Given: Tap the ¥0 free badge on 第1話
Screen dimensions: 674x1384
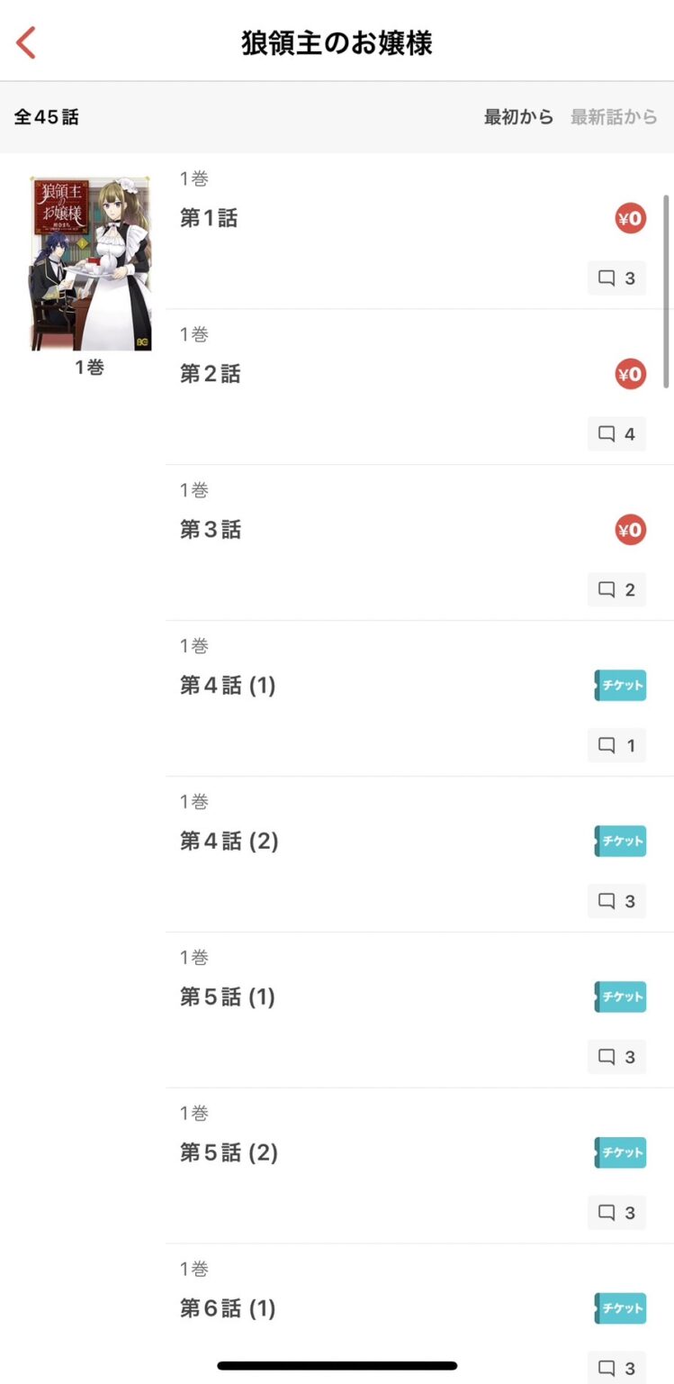Looking at the screenshot, I should (631, 218).
